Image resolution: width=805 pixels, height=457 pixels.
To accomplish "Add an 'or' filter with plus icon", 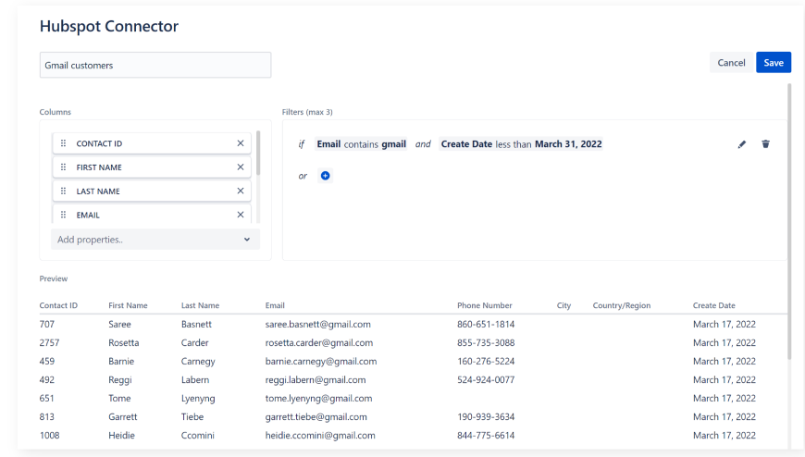I will [325, 176].
